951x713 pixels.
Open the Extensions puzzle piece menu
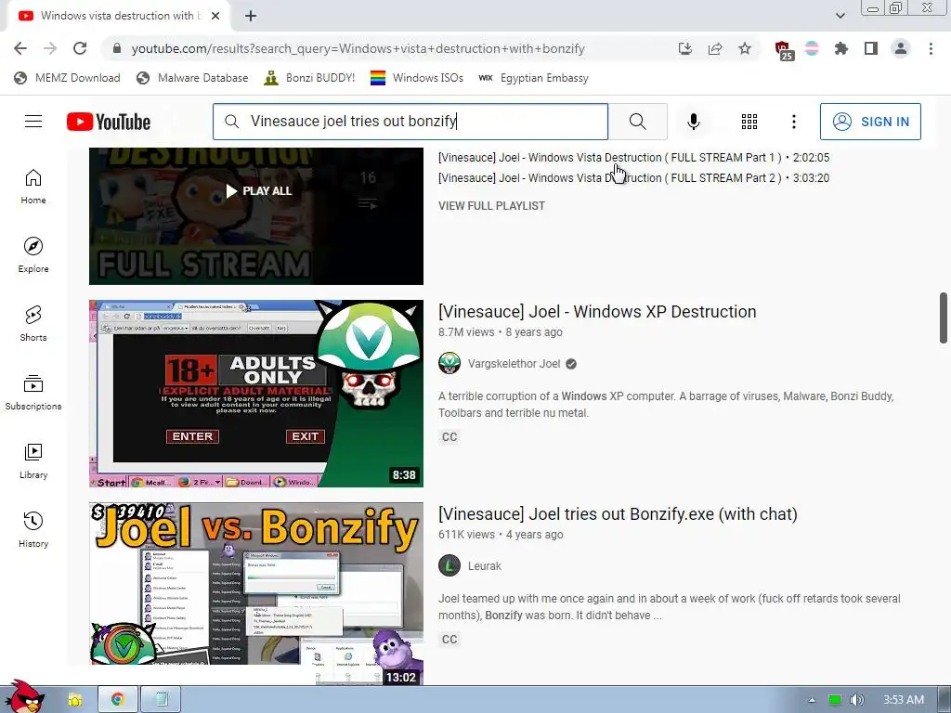[841, 48]
